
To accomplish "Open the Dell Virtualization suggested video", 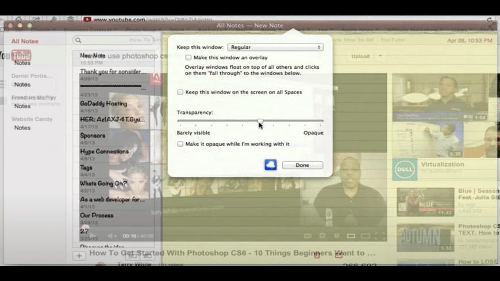I will click(405, 169).
